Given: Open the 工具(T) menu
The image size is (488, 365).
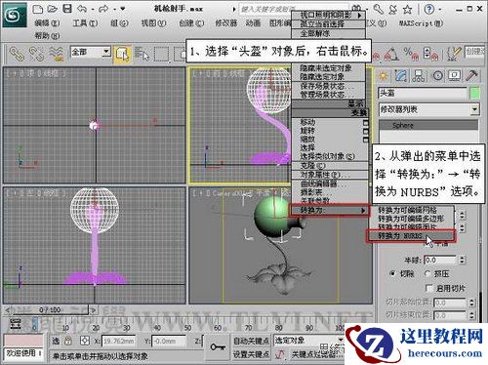Looking at the screenshot, I should [x=85, y=23].
